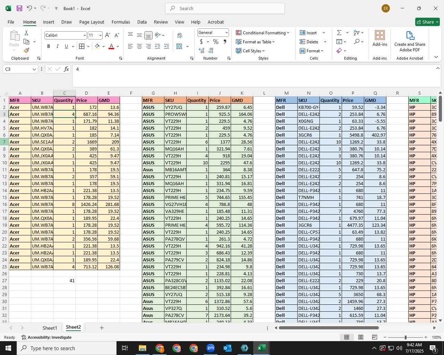Click Decrease Font Size icon

117,35
